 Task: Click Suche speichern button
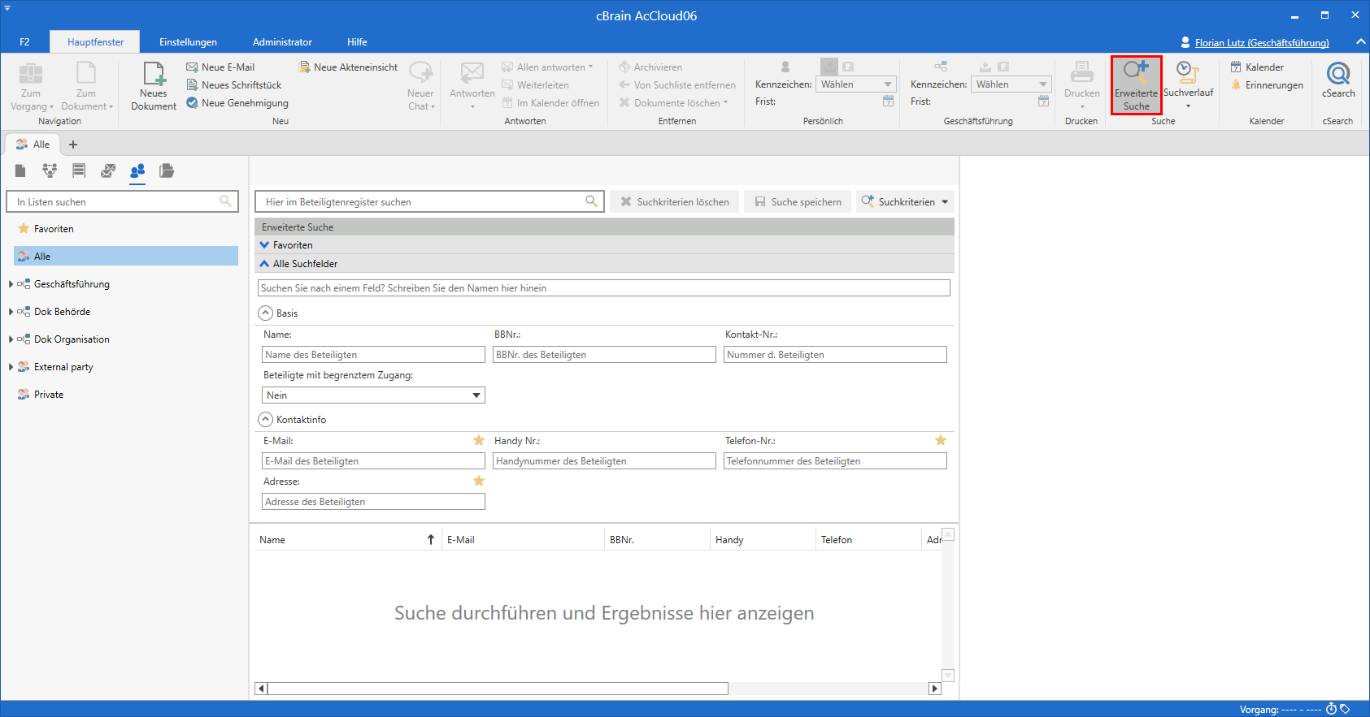tap(798, 201)
